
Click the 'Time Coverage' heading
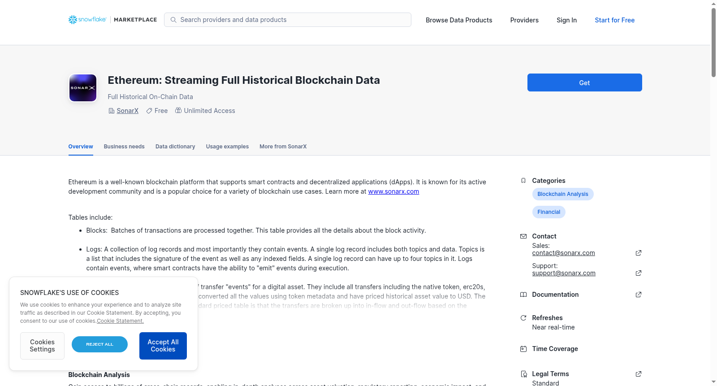(x=555, y=349)
